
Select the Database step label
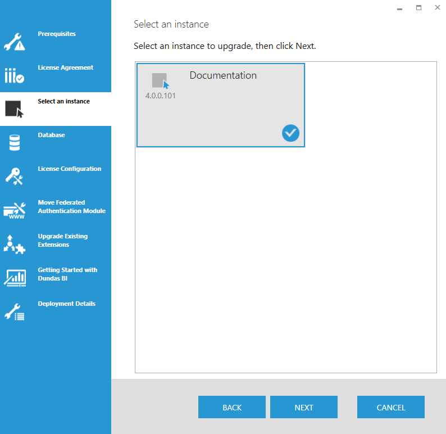52,135
